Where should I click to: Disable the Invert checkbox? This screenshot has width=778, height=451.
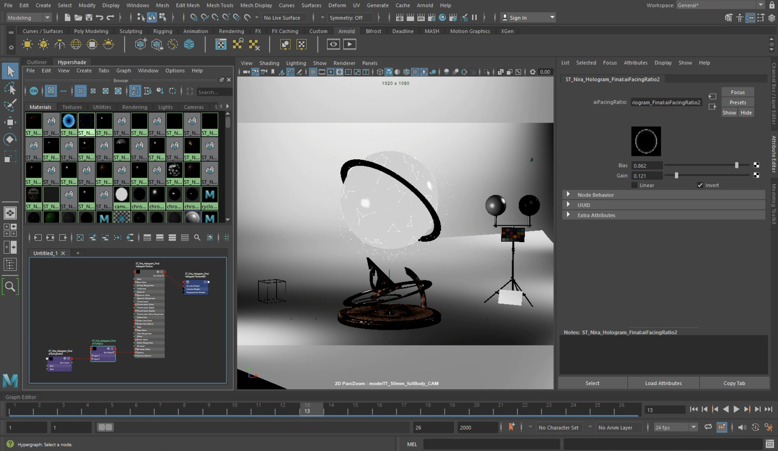coord(700,185)
